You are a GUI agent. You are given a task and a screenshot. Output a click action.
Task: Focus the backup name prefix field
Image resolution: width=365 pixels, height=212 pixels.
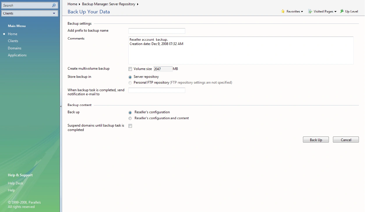157,31
